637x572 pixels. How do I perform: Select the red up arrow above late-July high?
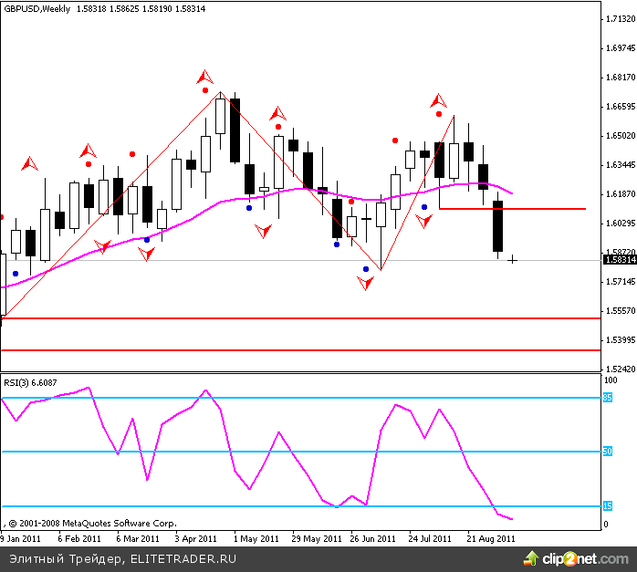coord(439,99)
